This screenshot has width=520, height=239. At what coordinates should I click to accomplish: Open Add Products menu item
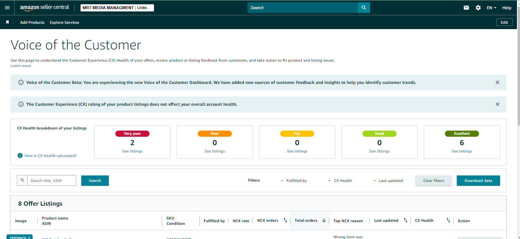tap(32, 22)
